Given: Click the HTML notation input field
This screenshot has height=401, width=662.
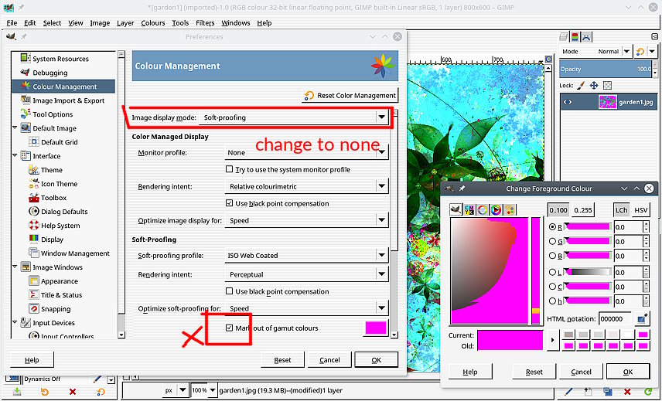Looking at the screenshot, I should click(x=615, y=319).
